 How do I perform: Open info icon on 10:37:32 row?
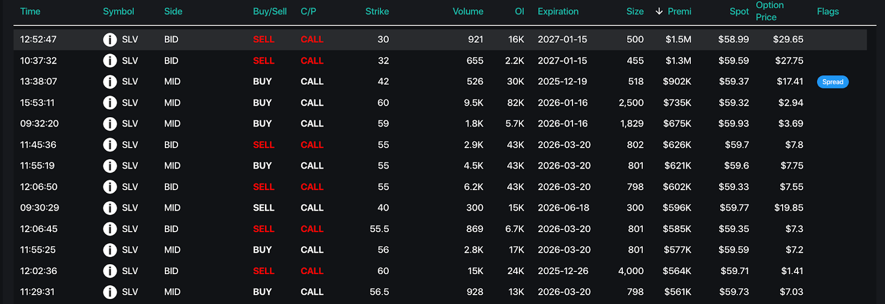click(x=110, y=61)
